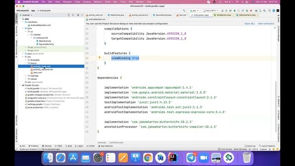The height and width of the screenshot is (166, 295).
Task: Open the app run configuration dropdown
Action: click(194, 11)
